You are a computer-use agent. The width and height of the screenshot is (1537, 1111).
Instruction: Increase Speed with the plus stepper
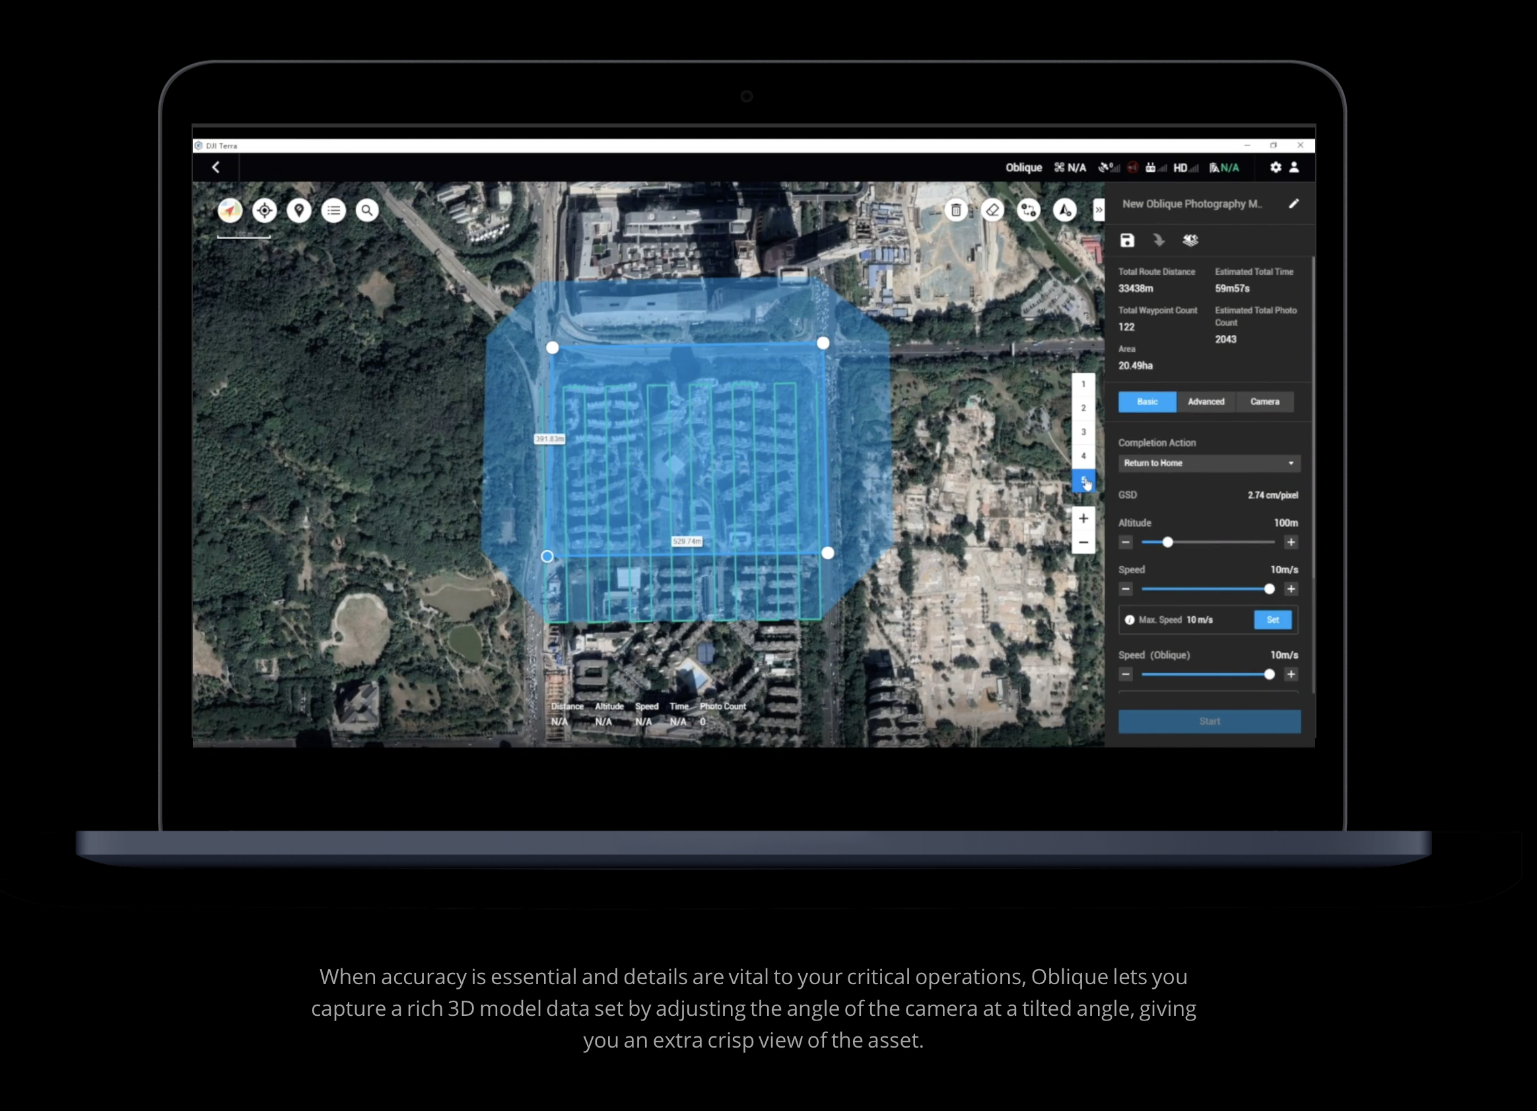coord(1291,589)
